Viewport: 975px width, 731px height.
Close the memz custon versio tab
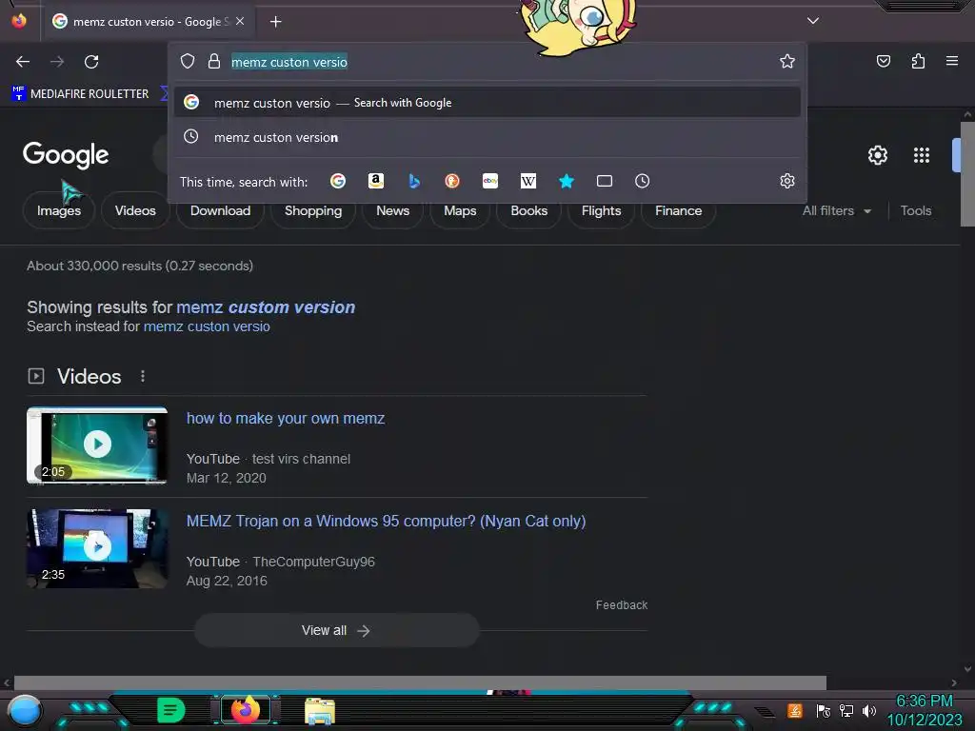point(240,21)
